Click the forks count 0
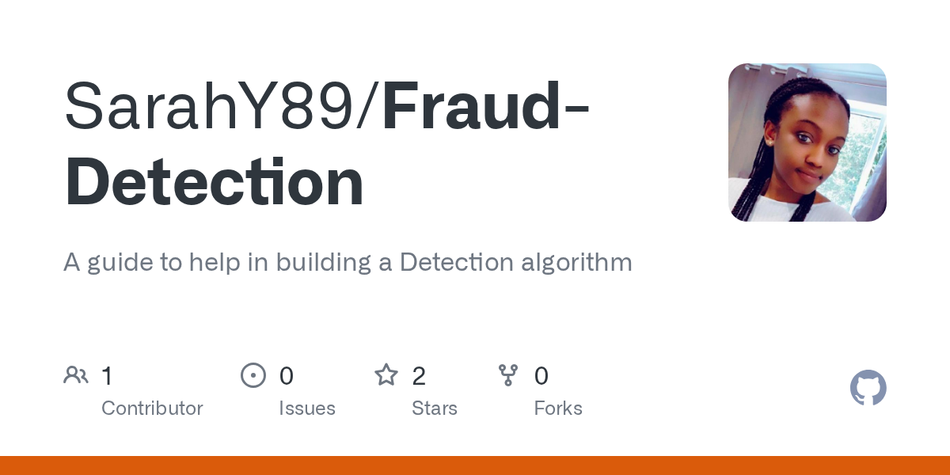The image size is (950, 475). (541, 375)
